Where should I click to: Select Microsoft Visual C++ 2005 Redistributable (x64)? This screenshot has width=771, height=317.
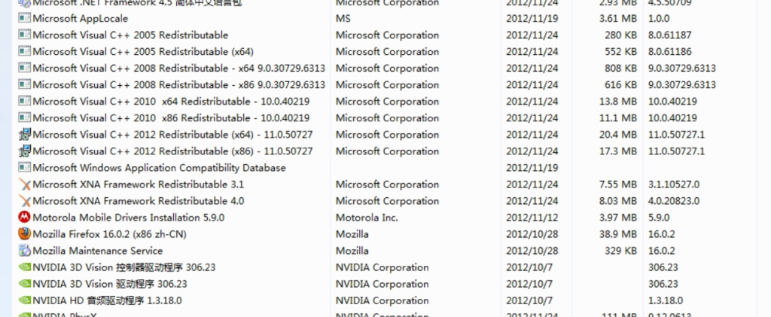pos(143,52)
